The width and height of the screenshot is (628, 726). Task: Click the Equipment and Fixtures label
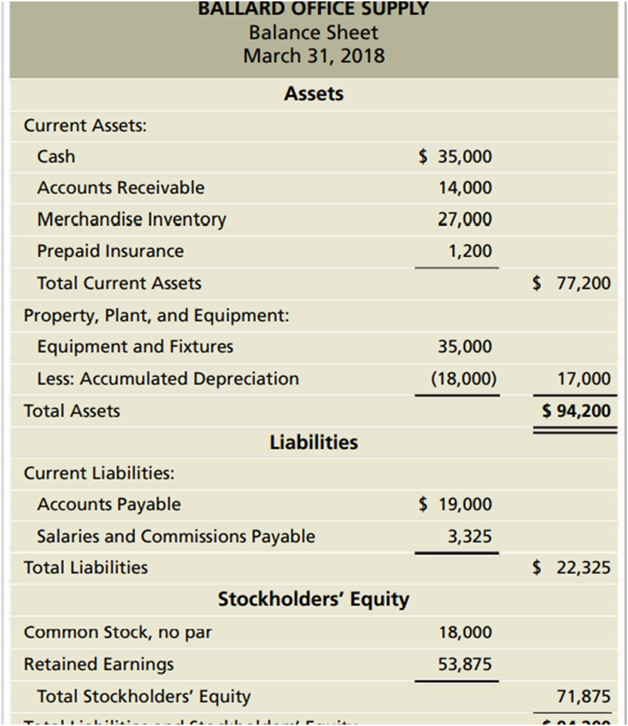point(135,347)
